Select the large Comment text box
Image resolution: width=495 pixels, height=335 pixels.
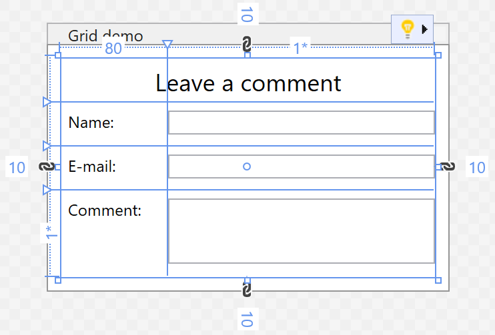(301, 230)
